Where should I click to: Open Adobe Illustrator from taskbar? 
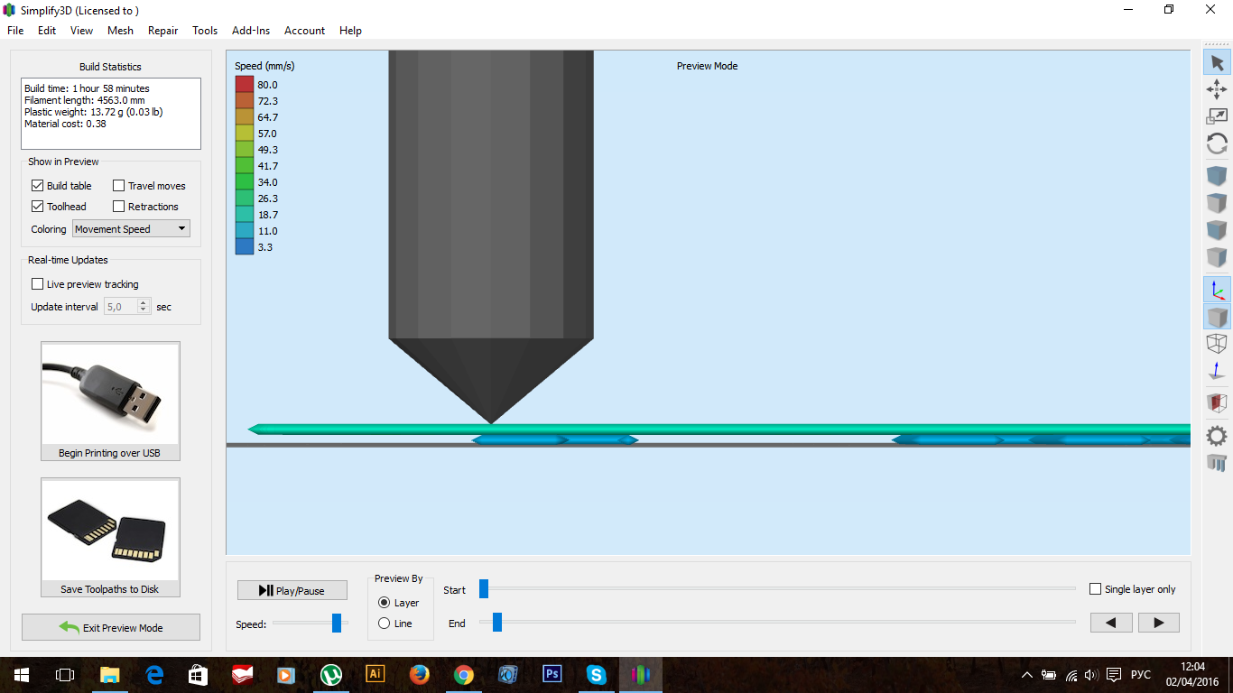(375, 674)
